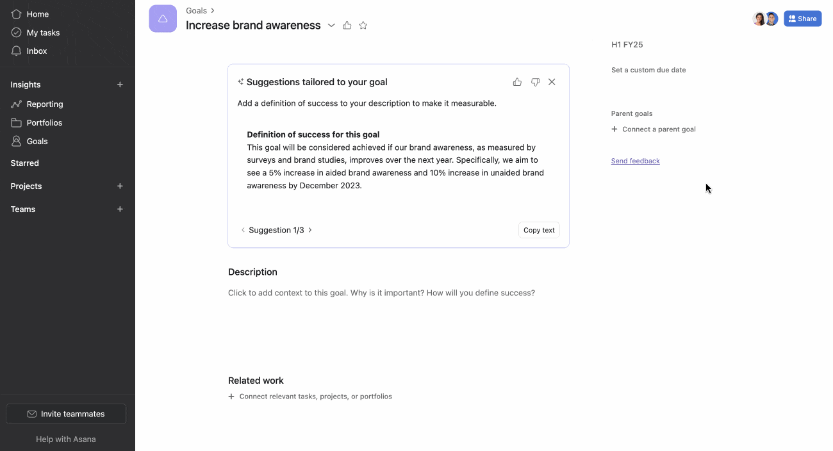Click the purple goal triangle icon
The width and height of the screenshot is (833, 451).
click(163, 19)
